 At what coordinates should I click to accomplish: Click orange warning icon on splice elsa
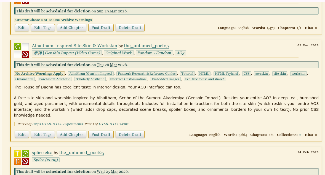tap(17, 161)
